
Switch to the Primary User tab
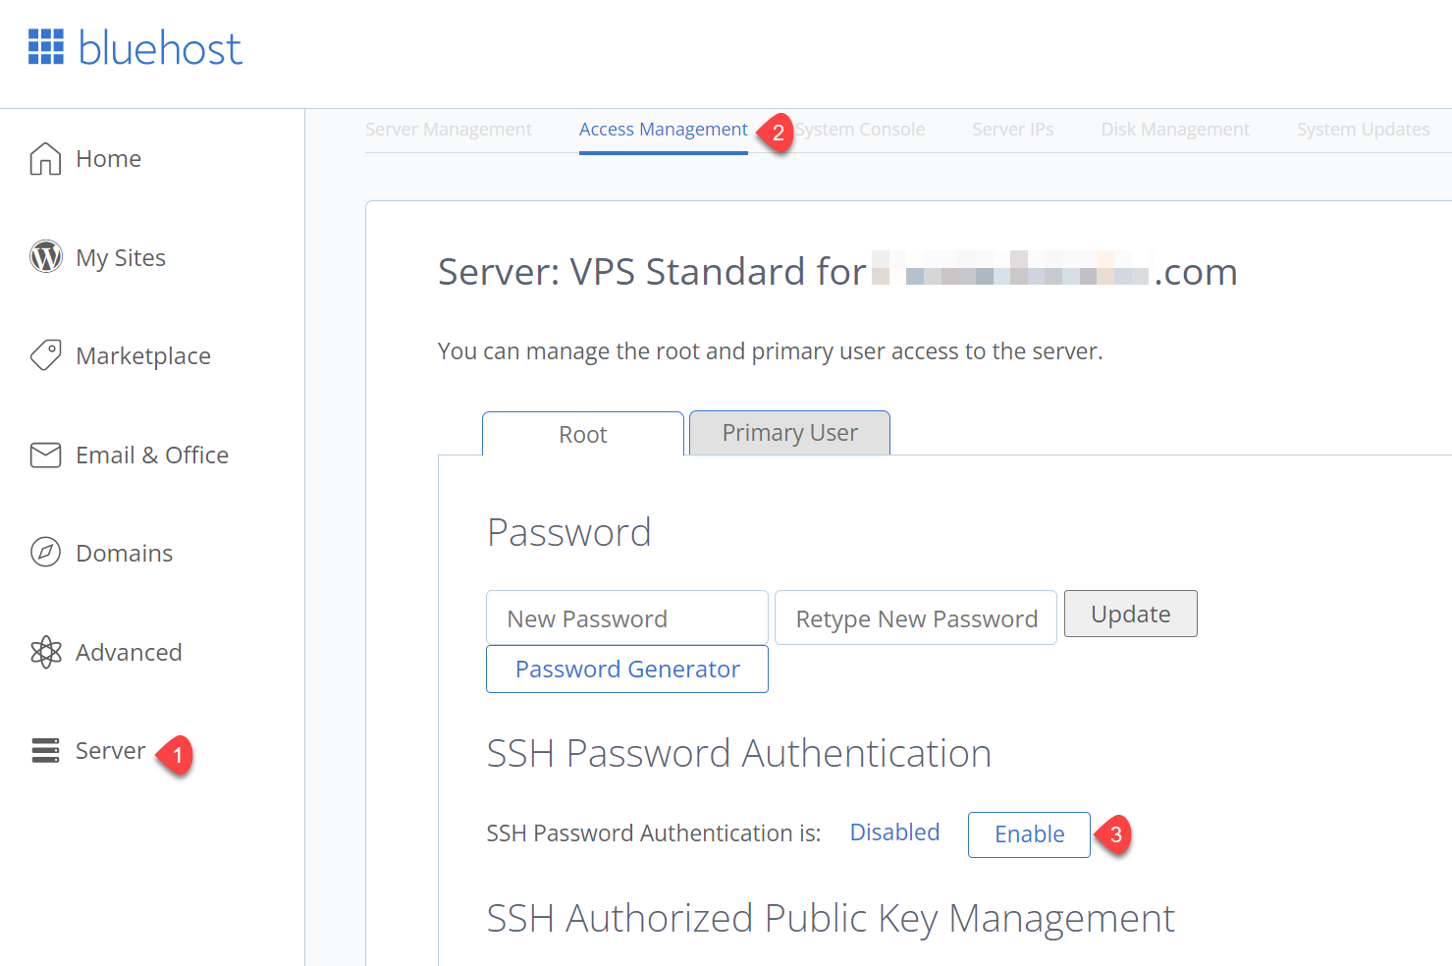click(790, 433)
